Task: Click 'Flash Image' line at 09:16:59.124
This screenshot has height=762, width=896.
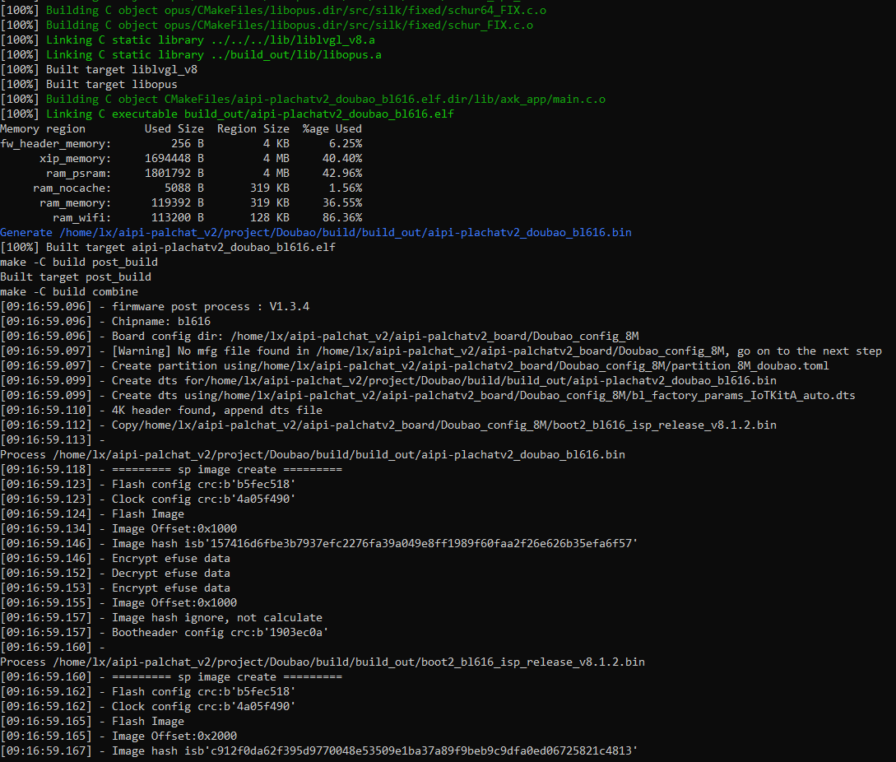Action: tap(93, 514)
